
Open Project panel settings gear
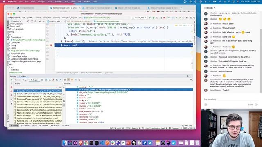pos(40,22)
